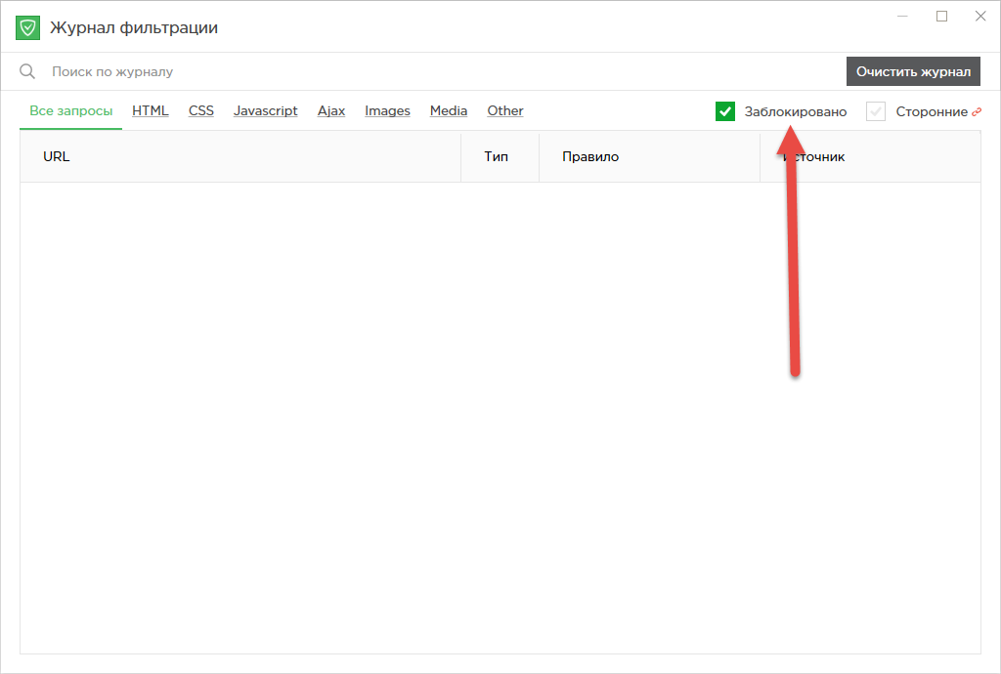The image size is (1001, 674).
Task: Toggle the Сторонние checkbox
Action: click(x=876, y=111)
